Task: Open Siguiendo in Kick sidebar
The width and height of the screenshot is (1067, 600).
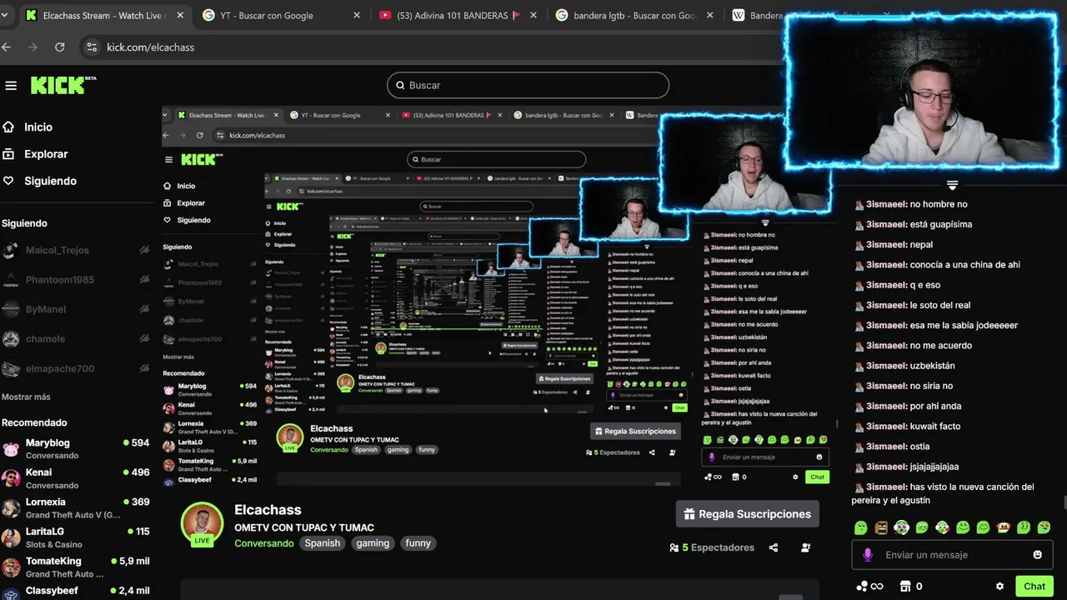Action: [x=50, y=181]
